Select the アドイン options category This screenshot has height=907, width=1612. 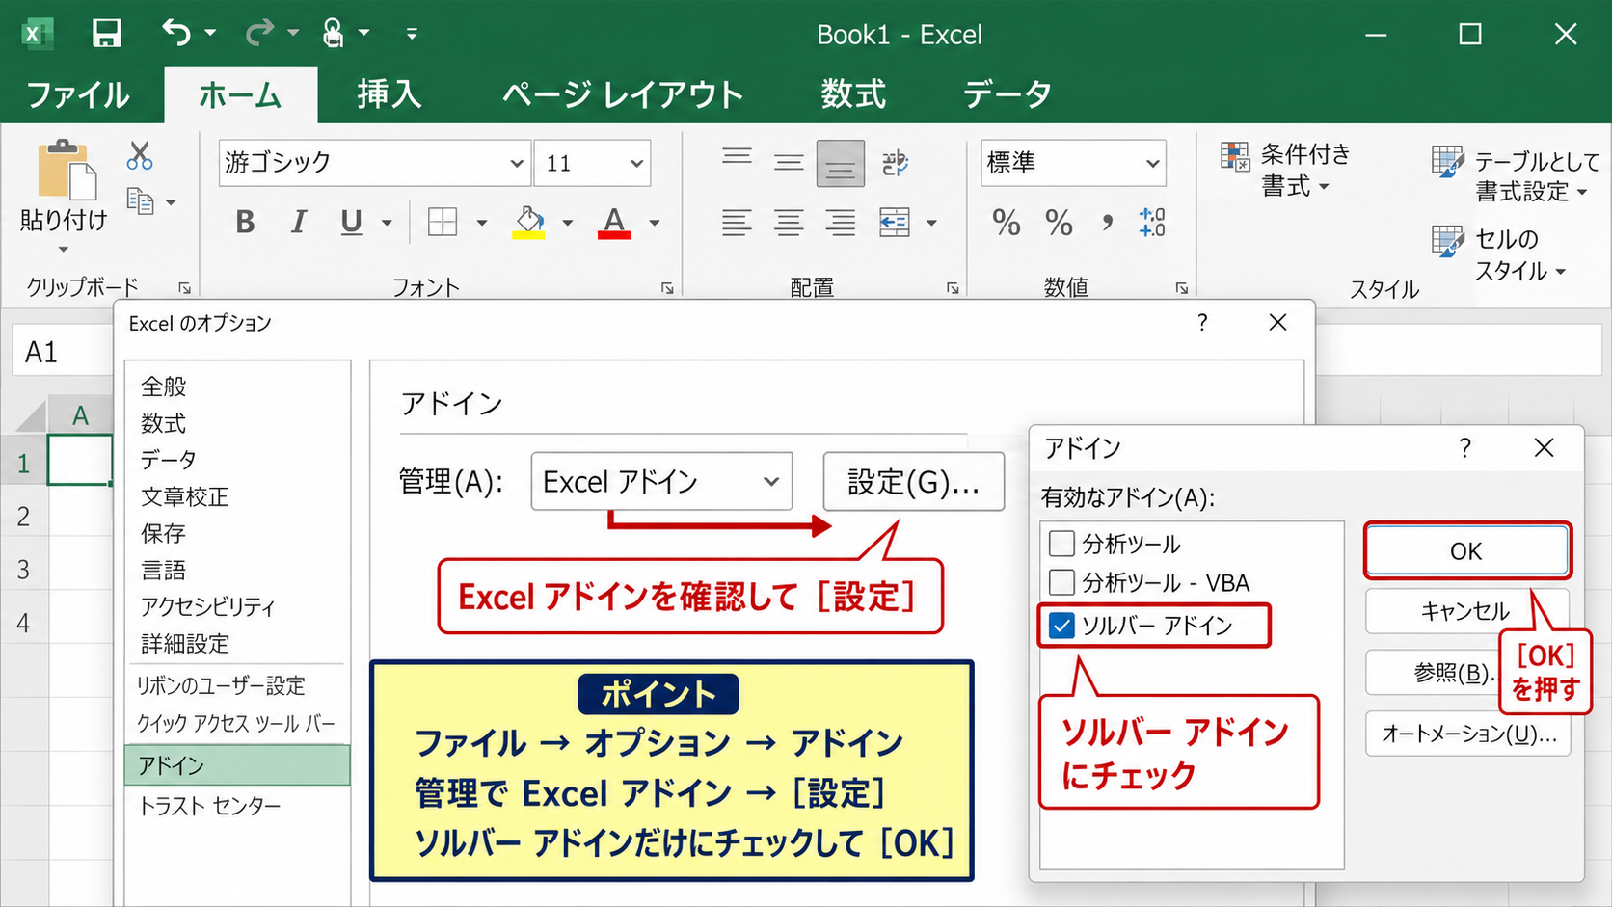tap(237, 765)
